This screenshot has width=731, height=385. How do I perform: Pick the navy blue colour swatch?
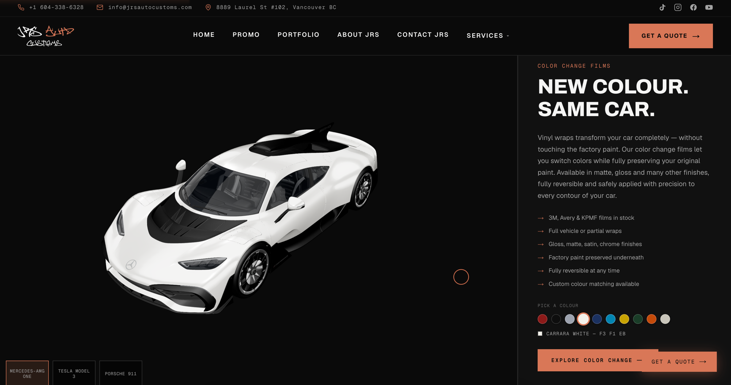coord(597,319)
